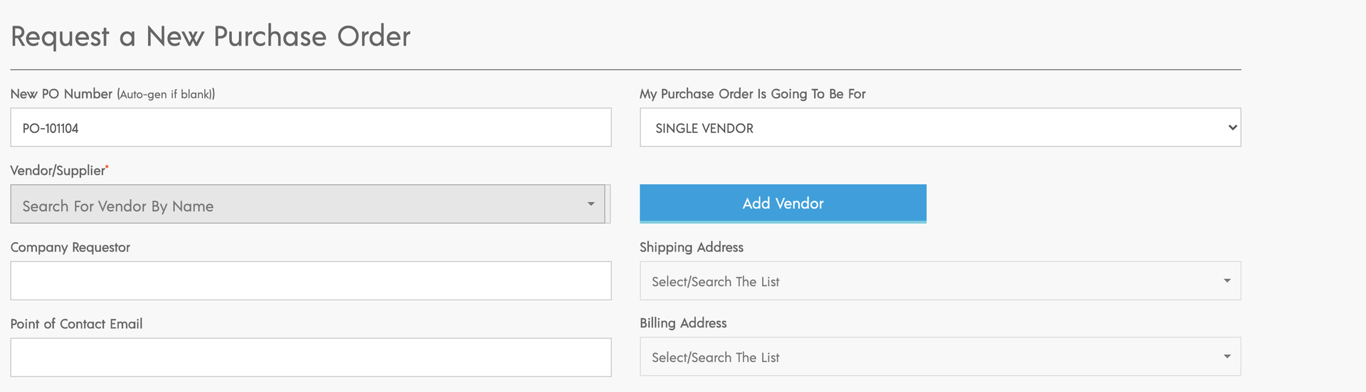
Task: Click the Add Vendor button
Action: point(783,203)
